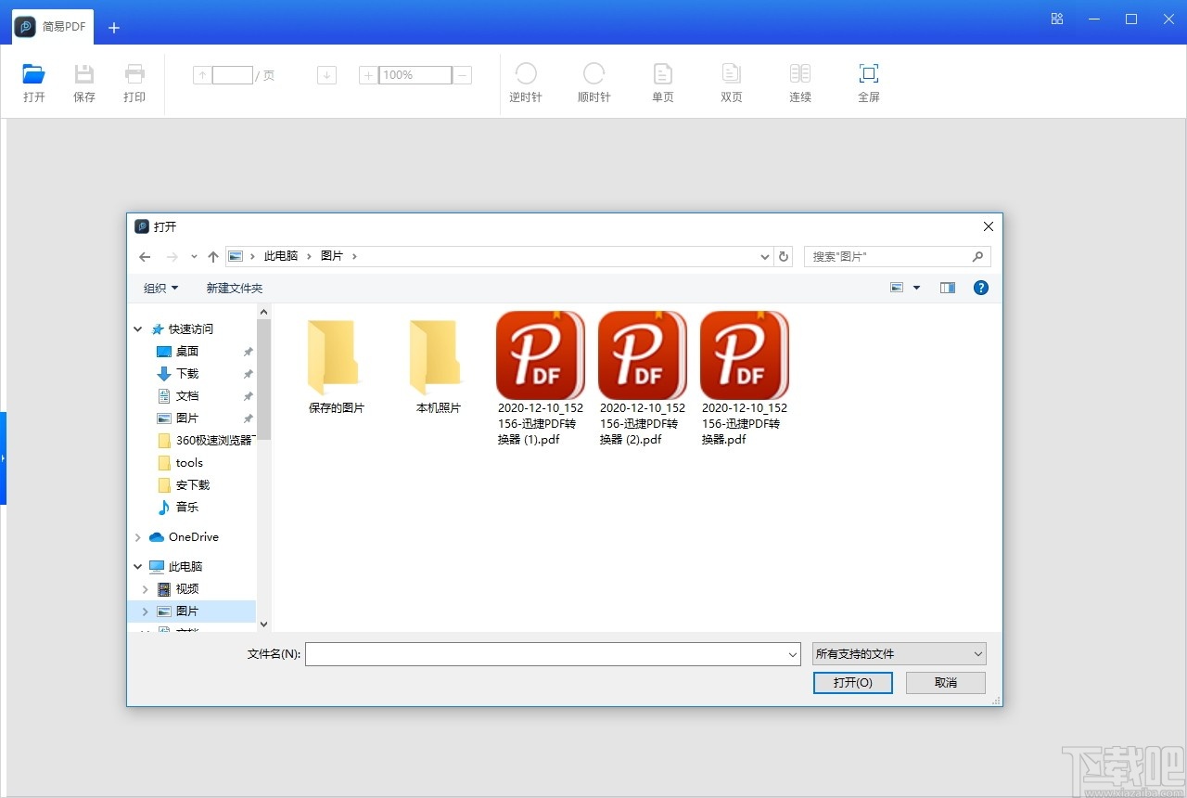
Task: Select 文档 in quick access
Action: [x=187, y=396]
